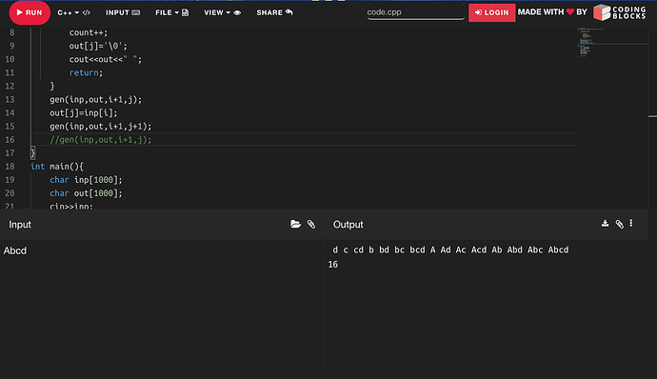Open the C++ language dropdown
This screenshot has height=379, width=657.
73,12
